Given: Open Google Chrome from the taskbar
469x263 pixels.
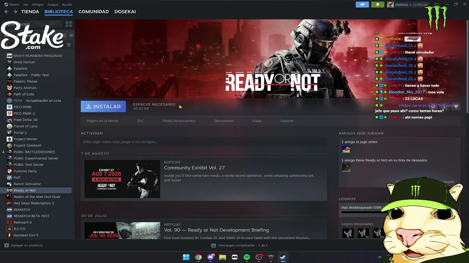Looking at the screenshot, I should 198,257.
